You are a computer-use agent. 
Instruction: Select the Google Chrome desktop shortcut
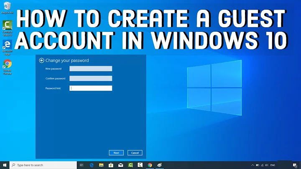(x=7, y=67)
